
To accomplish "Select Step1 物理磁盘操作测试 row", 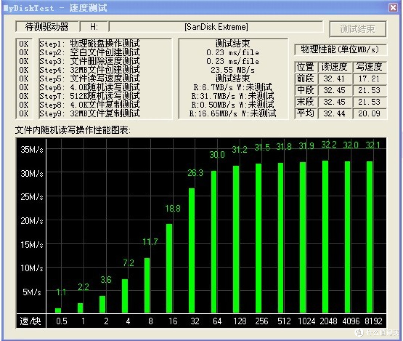I will point(90,44).
